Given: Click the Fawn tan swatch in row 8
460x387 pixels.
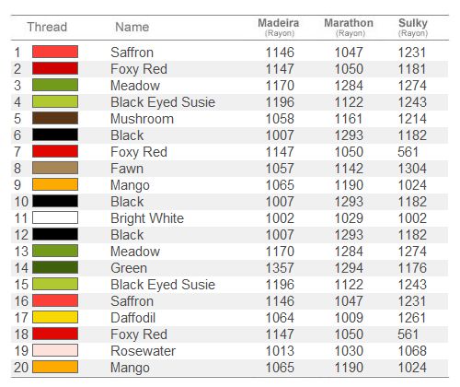Looking at the screenshot, I should 55,168.
